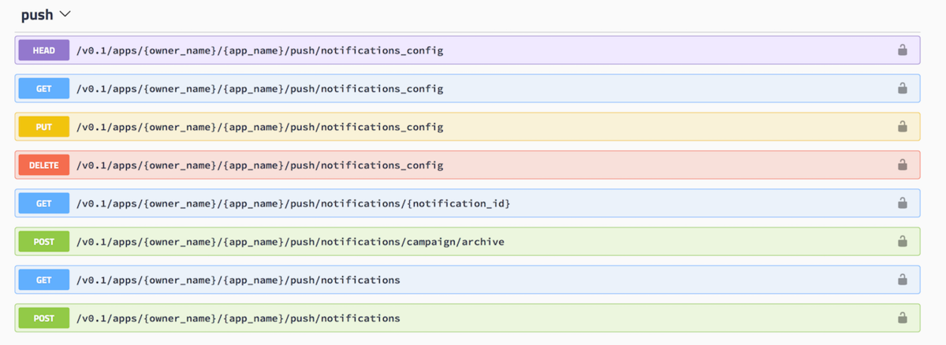This screenshot has height=345, width=946.
Task: Click the yellow PUT method badge
Action: [44, 127]
